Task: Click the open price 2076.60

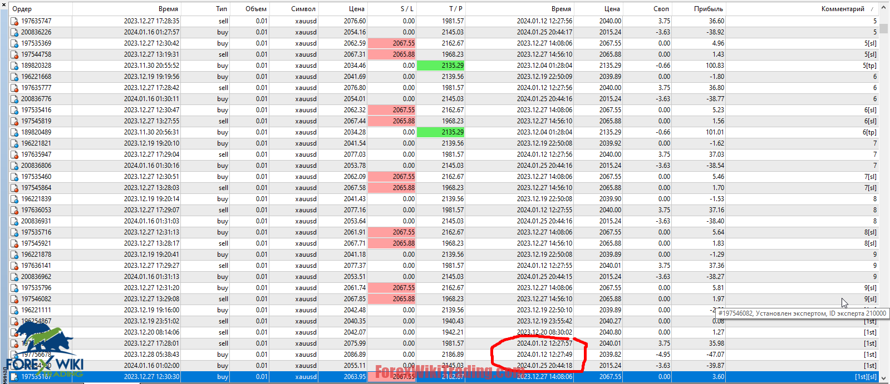Action: point(355,21)
